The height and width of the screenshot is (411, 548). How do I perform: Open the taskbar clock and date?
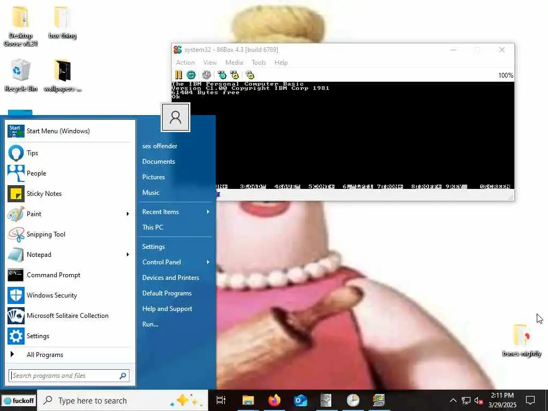502,400
